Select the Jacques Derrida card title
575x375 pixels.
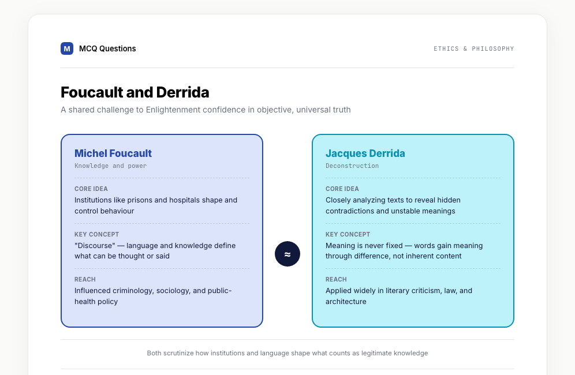point(365,153)
